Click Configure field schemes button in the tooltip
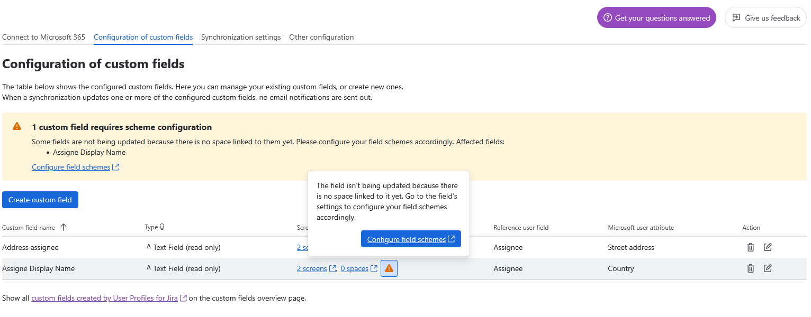The height and width of the screenshot is (317, 811). point(411,239)
